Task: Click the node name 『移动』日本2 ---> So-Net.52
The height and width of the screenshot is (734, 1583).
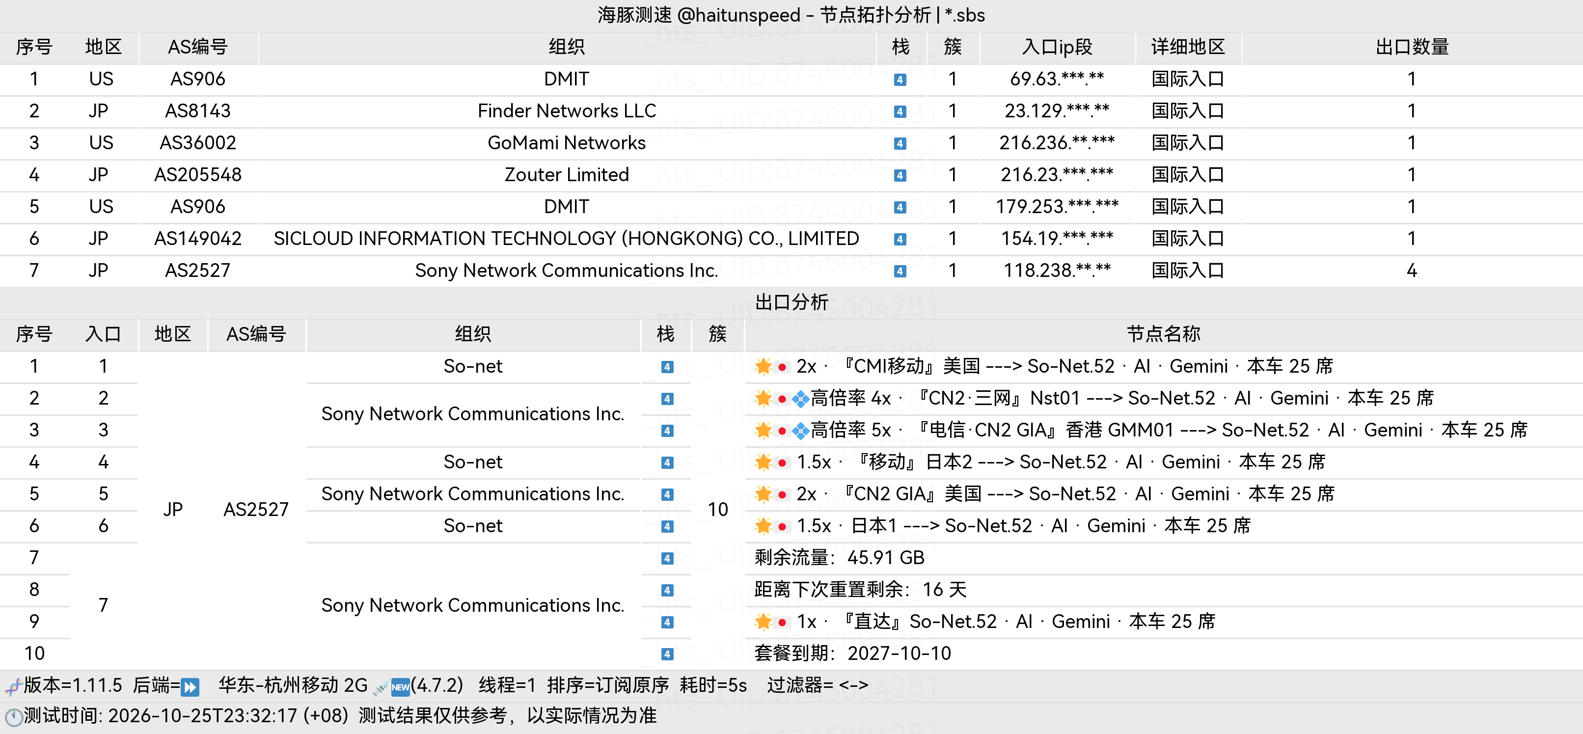Action: [x=980, y=462]
